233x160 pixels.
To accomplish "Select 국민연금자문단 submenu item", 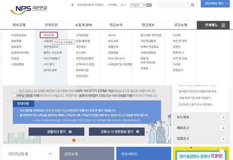I will click(x=84, y=59).
